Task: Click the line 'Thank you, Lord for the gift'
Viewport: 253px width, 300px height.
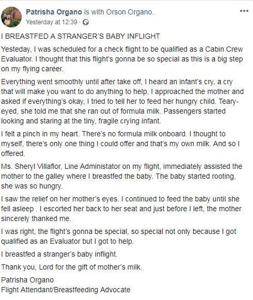Action: point(71,267)
